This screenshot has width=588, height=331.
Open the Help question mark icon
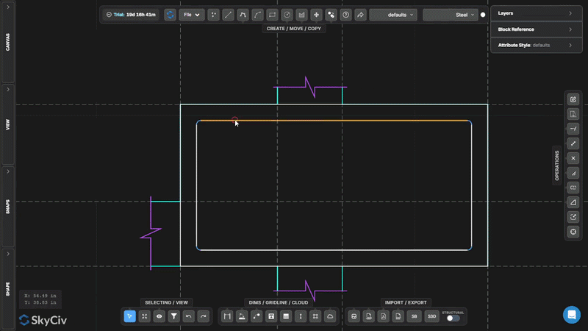345,15
